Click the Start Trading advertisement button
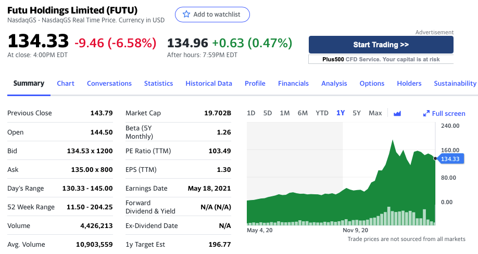The height and width of the screenshot is (254, 478). [x=381, y=45]
